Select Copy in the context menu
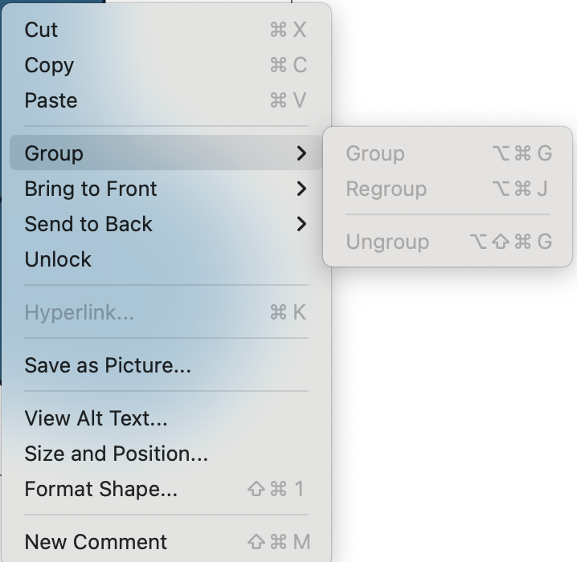Screen dimensions: 577x562 (49, 65)
